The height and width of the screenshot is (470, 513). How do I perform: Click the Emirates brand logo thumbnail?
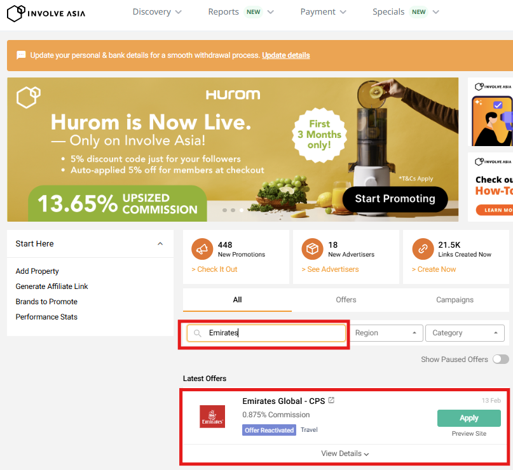(212, 417)
